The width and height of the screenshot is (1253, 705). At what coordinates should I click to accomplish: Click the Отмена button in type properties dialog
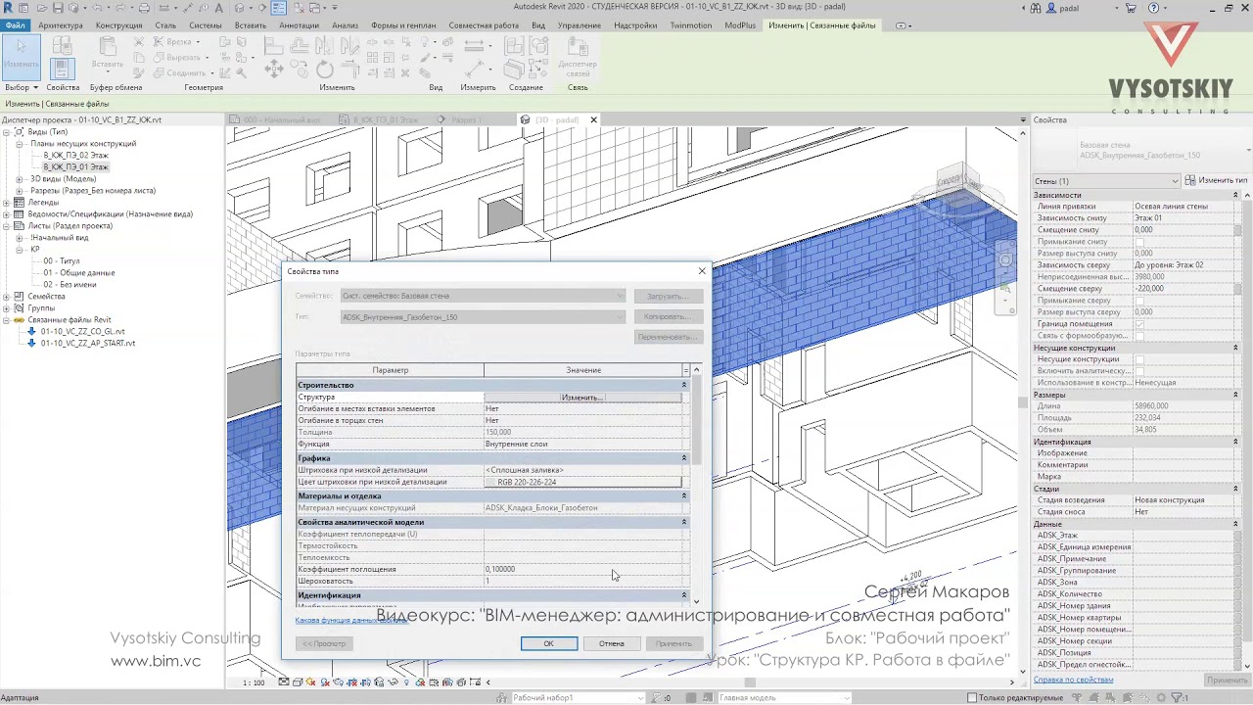(x=612, y=643)
